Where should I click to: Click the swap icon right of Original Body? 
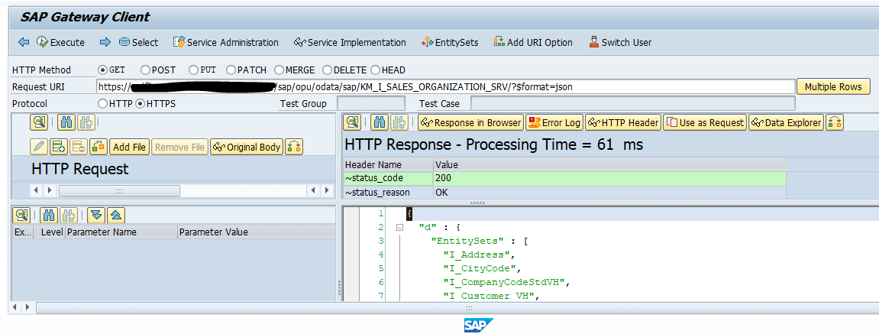tap(294, 147)
